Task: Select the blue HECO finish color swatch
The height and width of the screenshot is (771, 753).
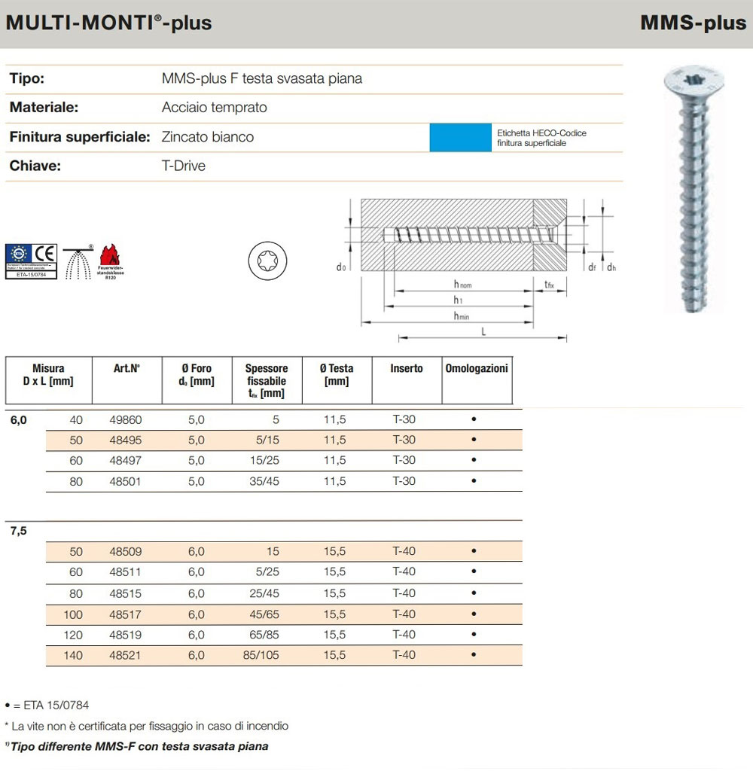Action: pyautogui.click(x=460, y=137)
